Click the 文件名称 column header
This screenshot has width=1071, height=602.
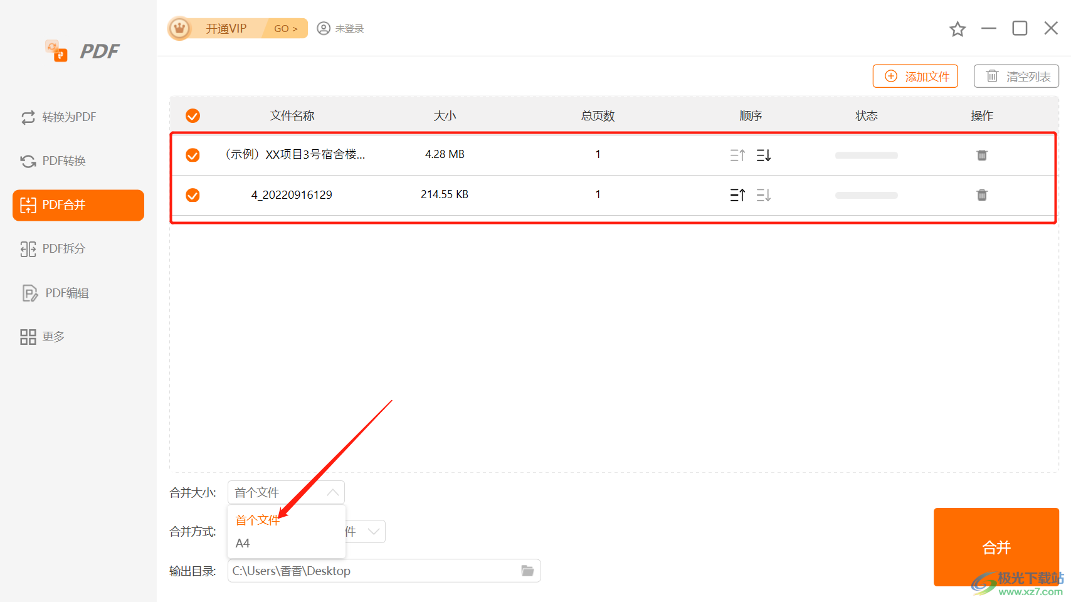(292, 116)
